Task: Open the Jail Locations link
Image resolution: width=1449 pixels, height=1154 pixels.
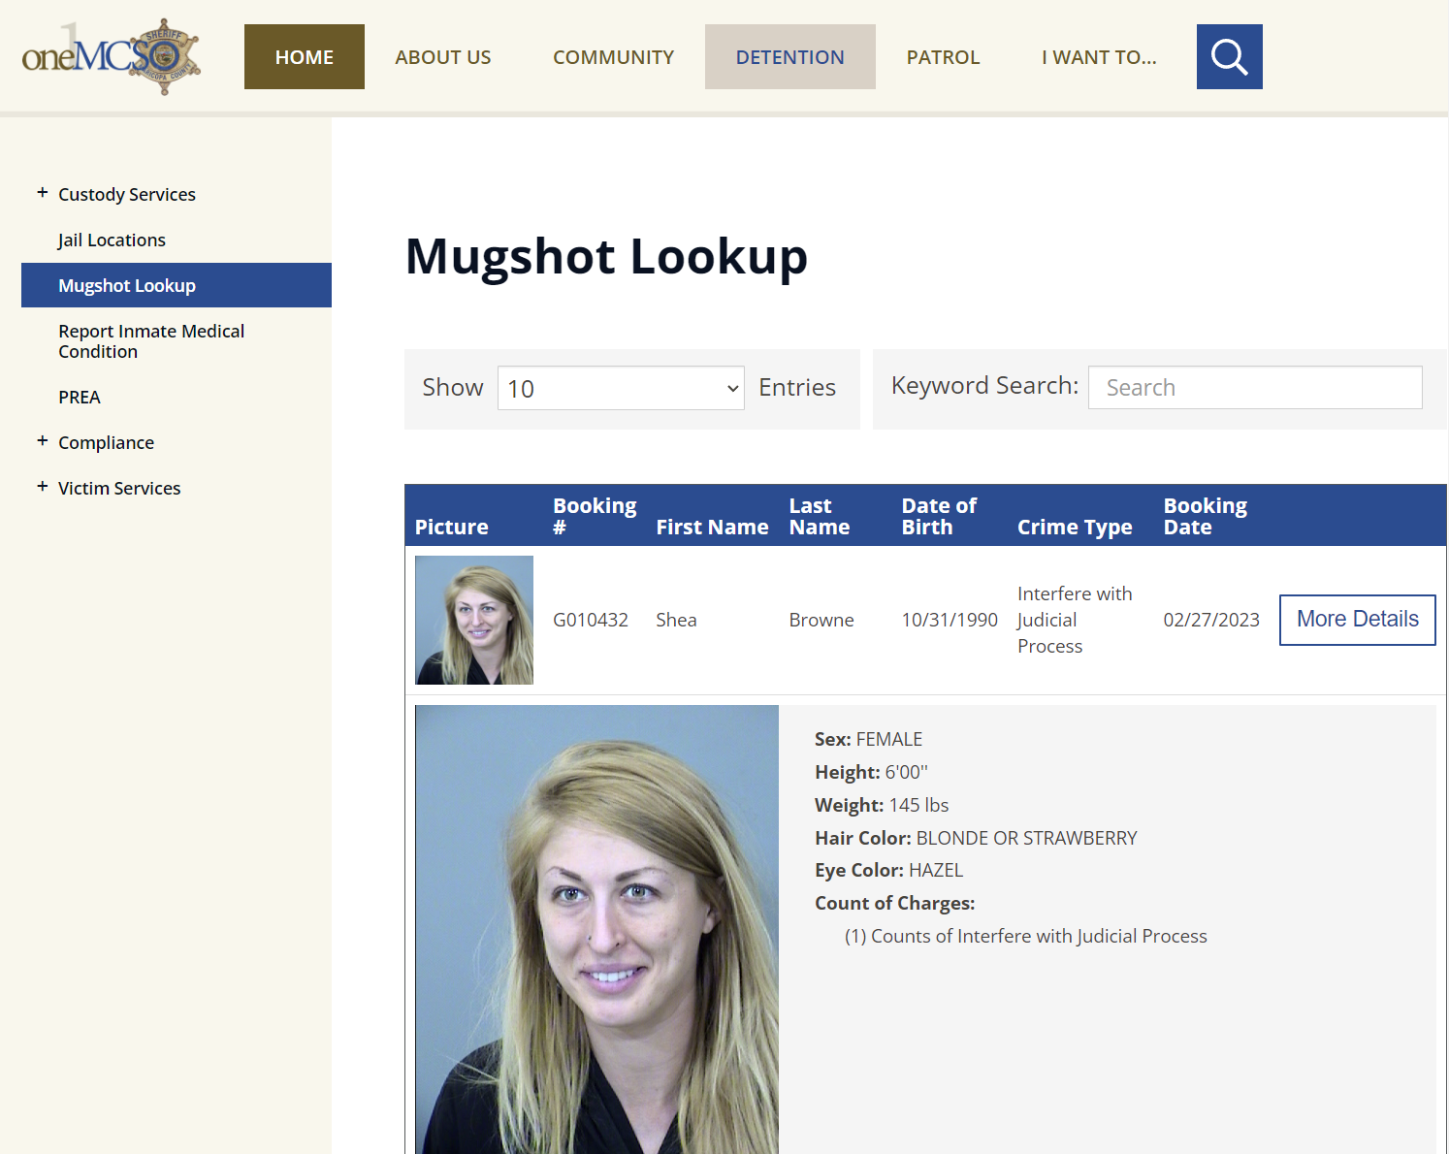Action: click(x=112, y=240)
